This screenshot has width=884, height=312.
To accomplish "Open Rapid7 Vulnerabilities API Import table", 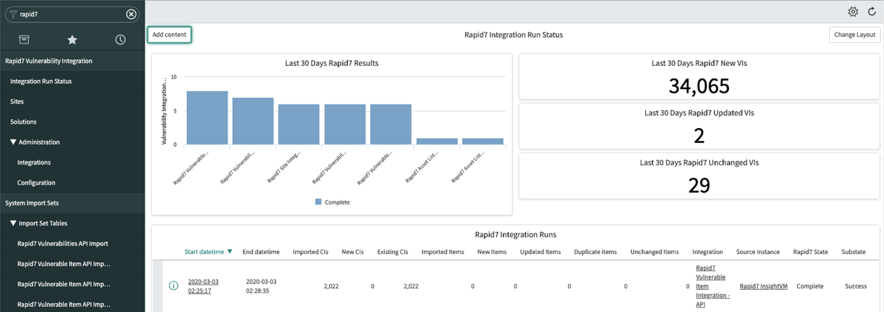I will pyautogui.click(x=62, y=243).
